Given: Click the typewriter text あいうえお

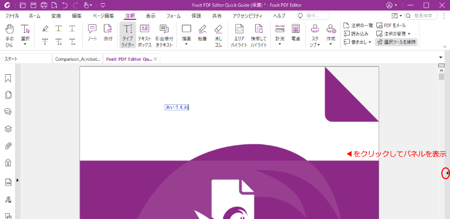Looking at the screenshot, I should (x=177, y=107).
